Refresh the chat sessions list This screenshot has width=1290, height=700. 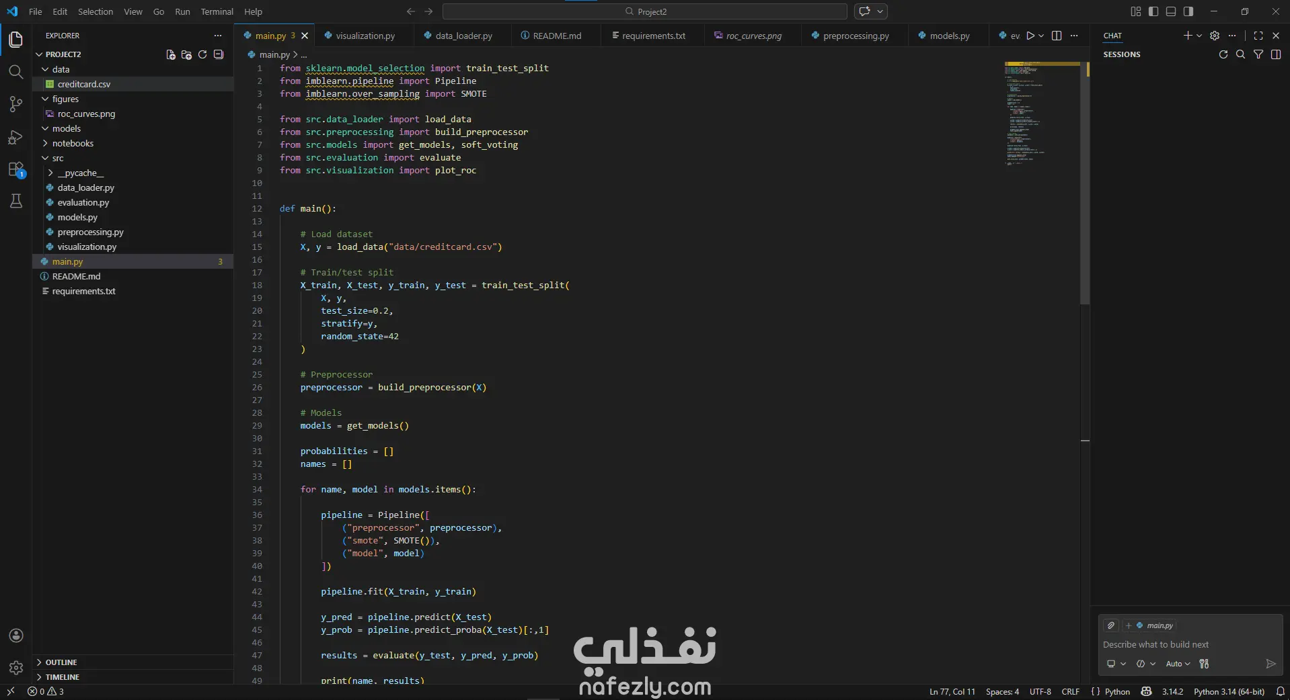coord(1223,54)
